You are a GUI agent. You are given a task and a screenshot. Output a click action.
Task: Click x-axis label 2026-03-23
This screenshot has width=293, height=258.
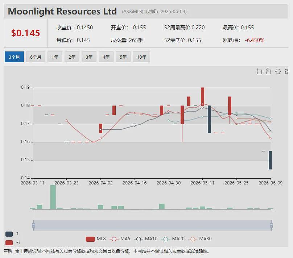(66, 183)
